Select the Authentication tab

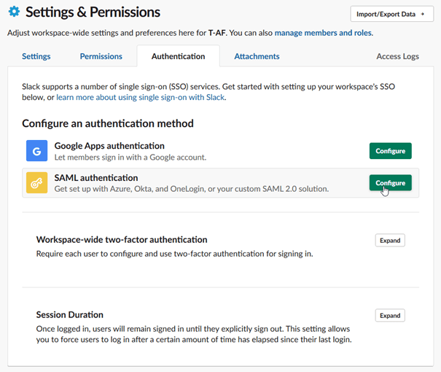pos(179,56)
